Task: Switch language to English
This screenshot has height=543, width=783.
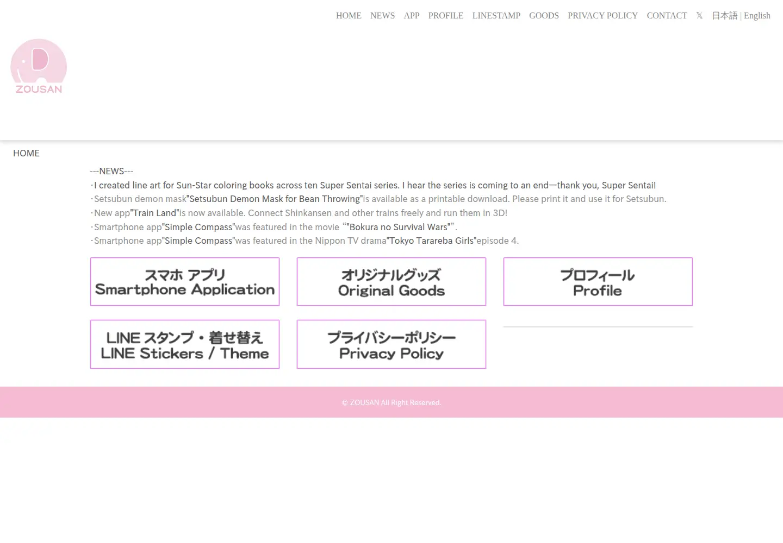Action: click(757, 16)
